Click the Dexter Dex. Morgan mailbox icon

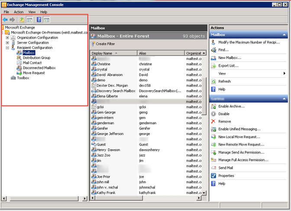(x=94, y=85)
